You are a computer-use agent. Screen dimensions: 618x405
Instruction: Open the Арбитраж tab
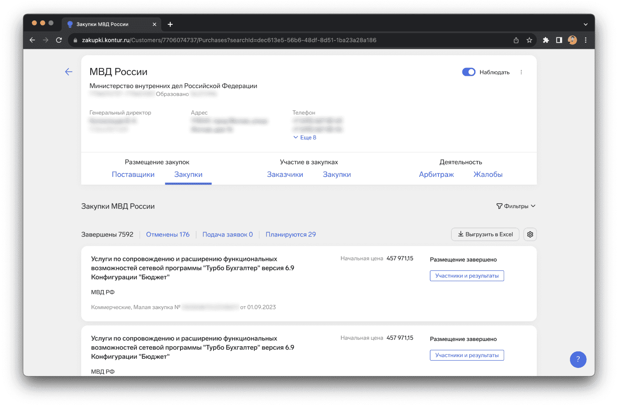point(436,175)
